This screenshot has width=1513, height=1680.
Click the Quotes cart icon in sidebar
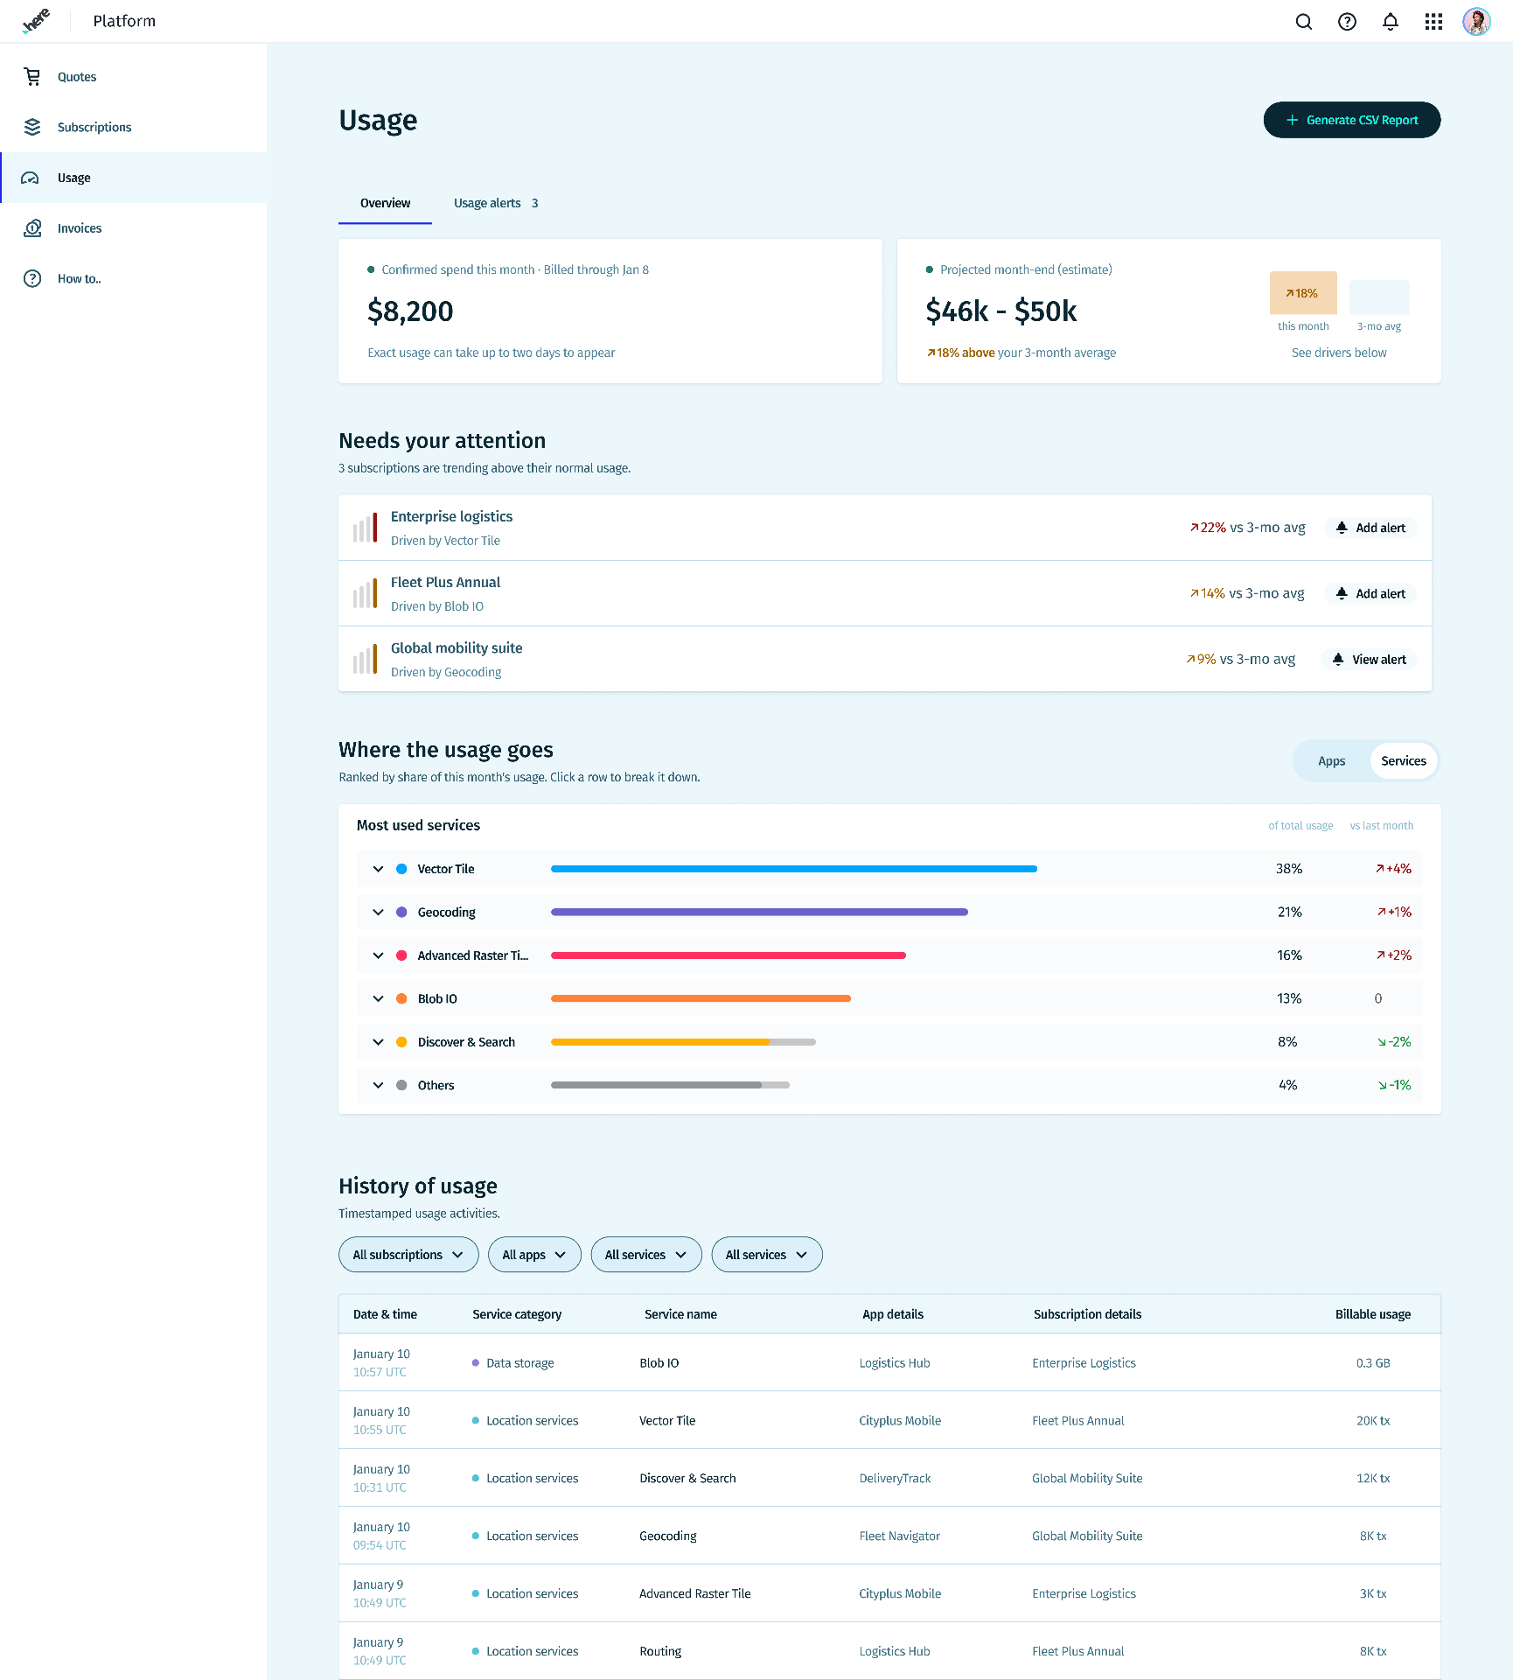pyautogui.click(x=32, y=77)
